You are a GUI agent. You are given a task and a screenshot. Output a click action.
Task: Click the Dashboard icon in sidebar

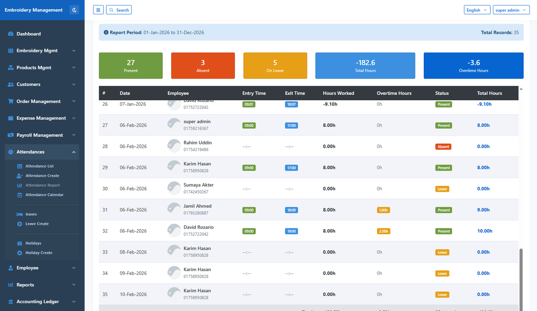[11, 34]
